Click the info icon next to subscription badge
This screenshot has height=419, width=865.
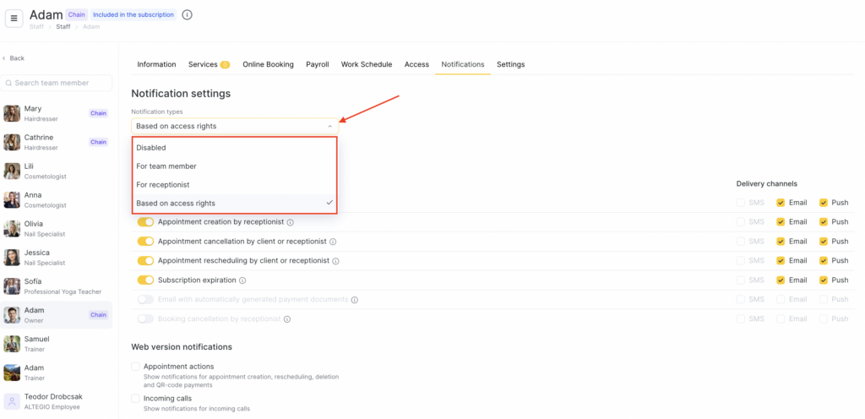[x=188, y=14]
